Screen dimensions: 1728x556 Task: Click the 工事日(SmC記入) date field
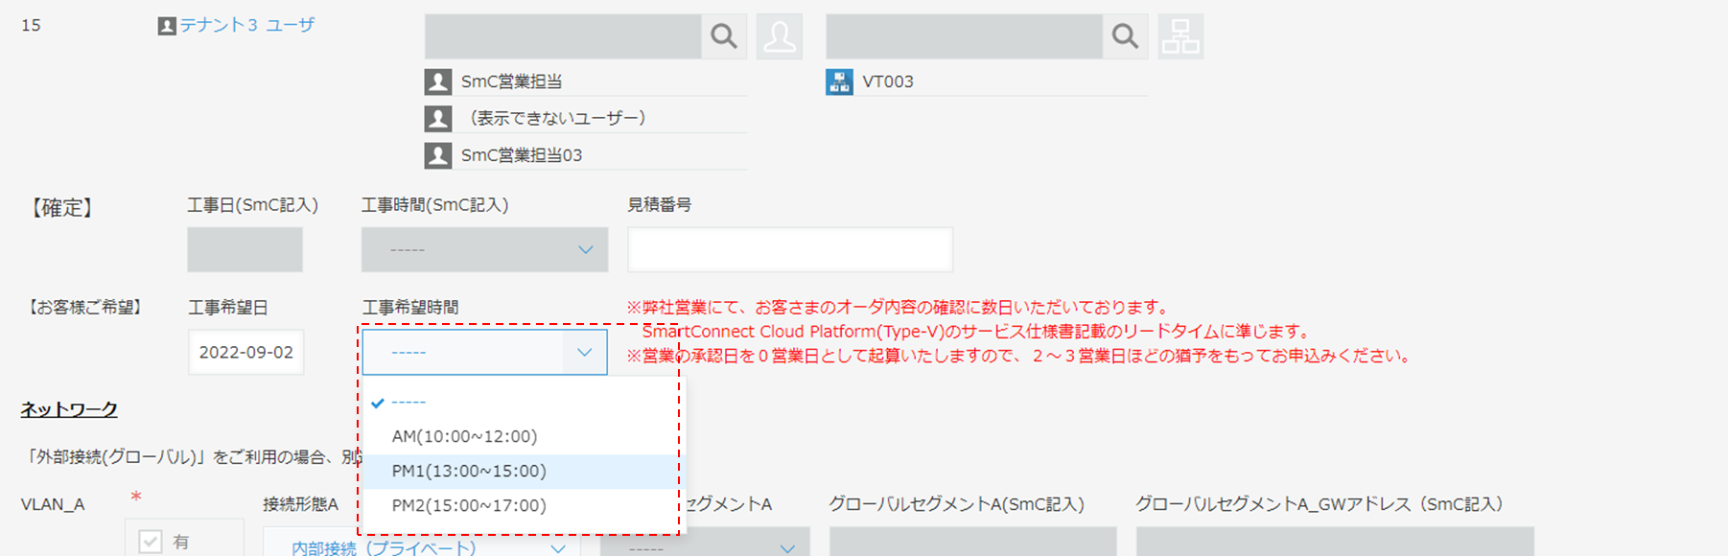[x=245, y=249]
